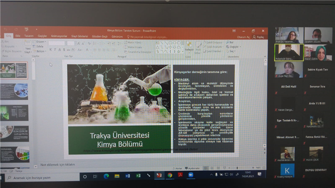Click the Ribbon Display Options icon in title bar
Viewport: 335px width, 188px height.
234,31
